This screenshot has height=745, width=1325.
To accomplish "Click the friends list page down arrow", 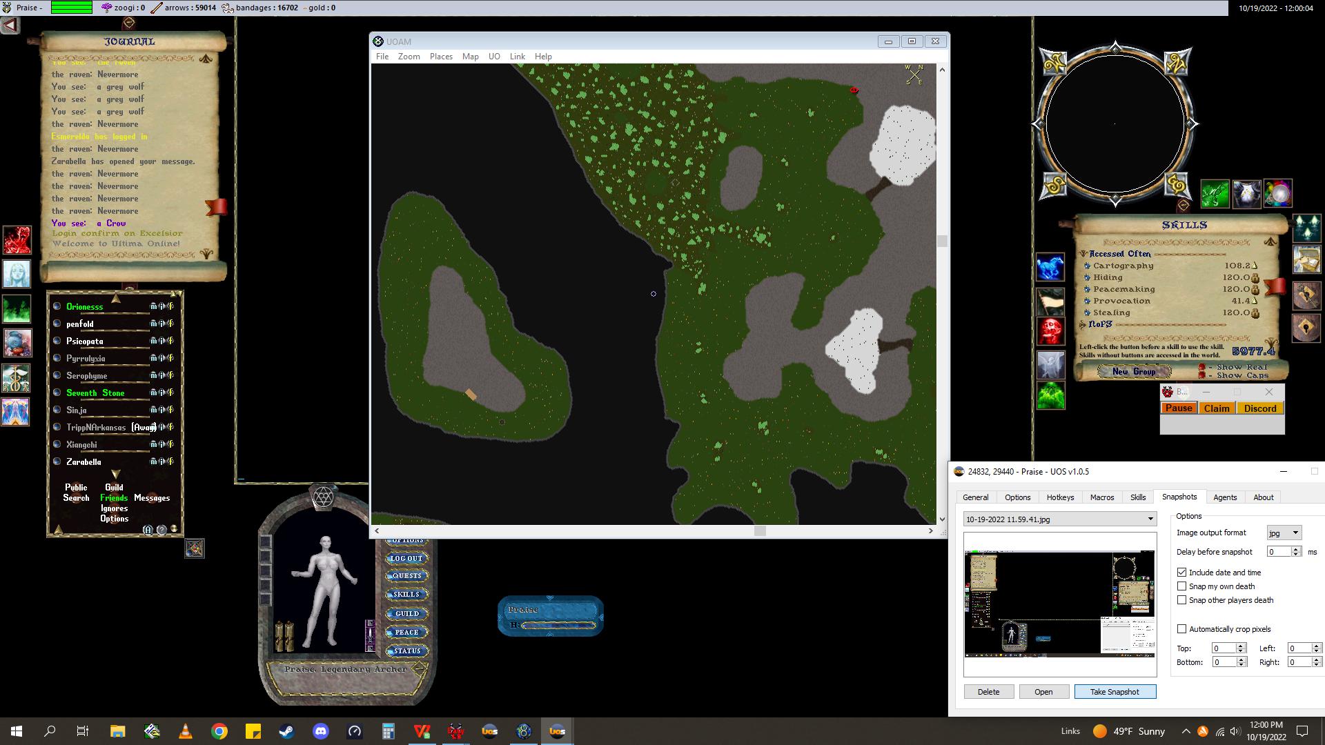I will pyautogui.click(x=115, y=475).
